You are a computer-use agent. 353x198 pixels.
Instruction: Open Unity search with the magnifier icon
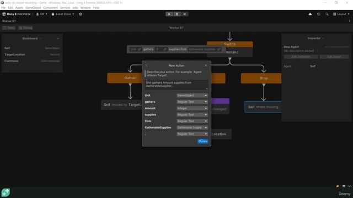[327, 14]
